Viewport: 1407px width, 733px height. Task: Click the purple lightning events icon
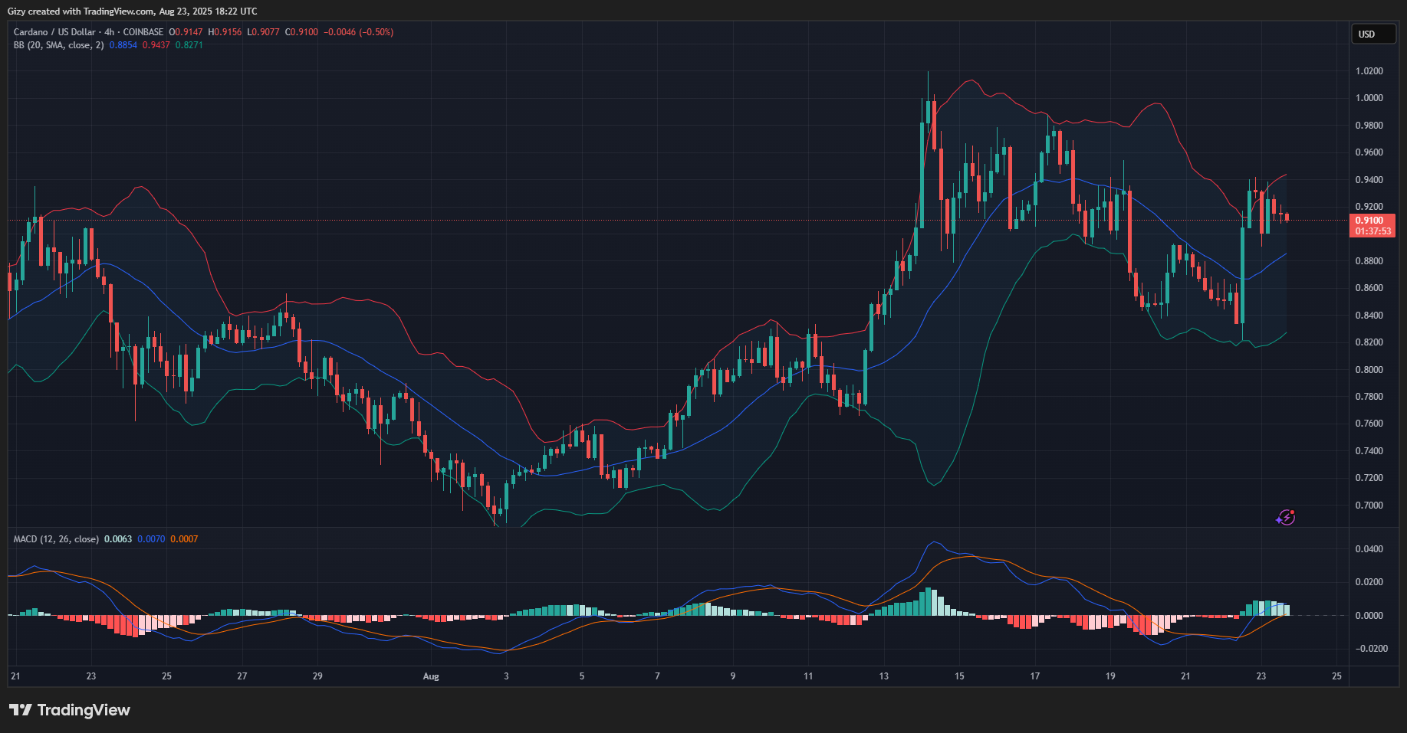pyautogui.click(x=1286, y=518)
